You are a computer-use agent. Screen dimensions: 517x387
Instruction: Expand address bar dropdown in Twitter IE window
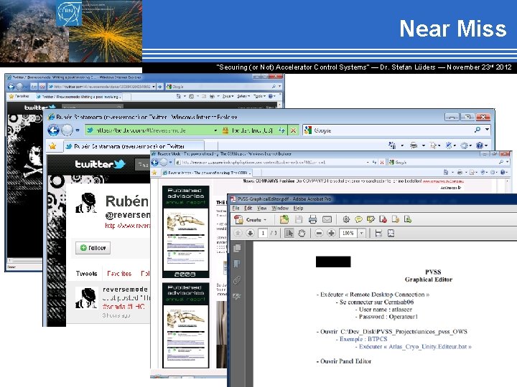(x=215, y=130)
